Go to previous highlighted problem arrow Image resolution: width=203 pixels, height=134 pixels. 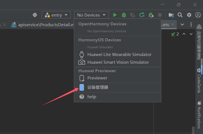[x=184, y=34]
